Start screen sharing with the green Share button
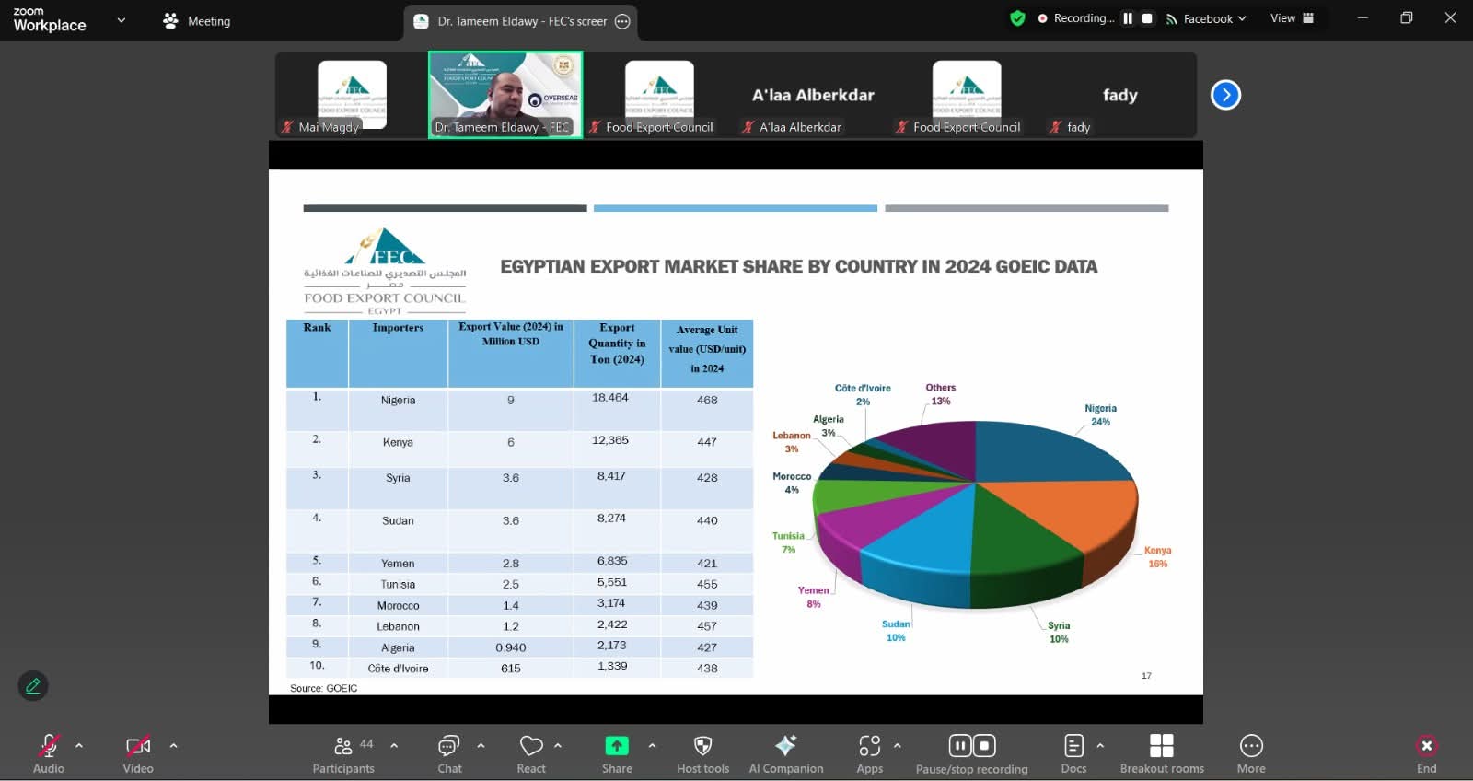This screenshot has width=1473, height=781. 617,753
